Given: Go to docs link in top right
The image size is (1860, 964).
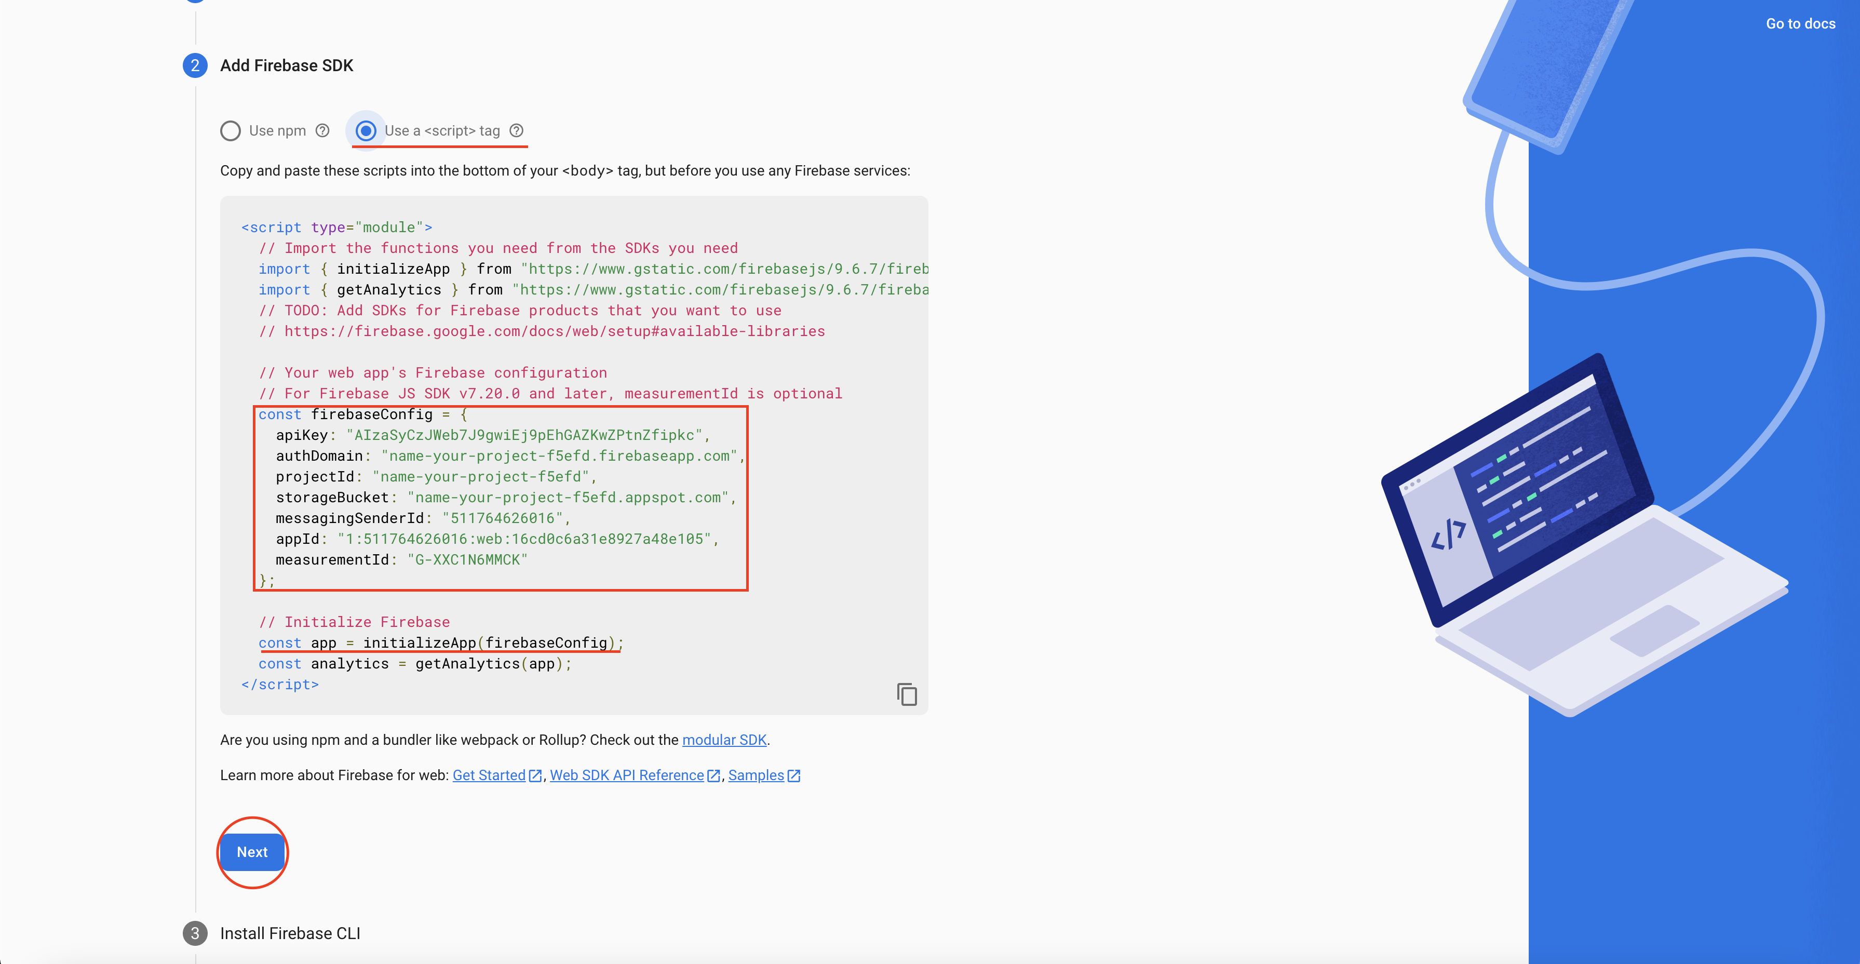Looking at the screenshot, I should pos(1800,24).
